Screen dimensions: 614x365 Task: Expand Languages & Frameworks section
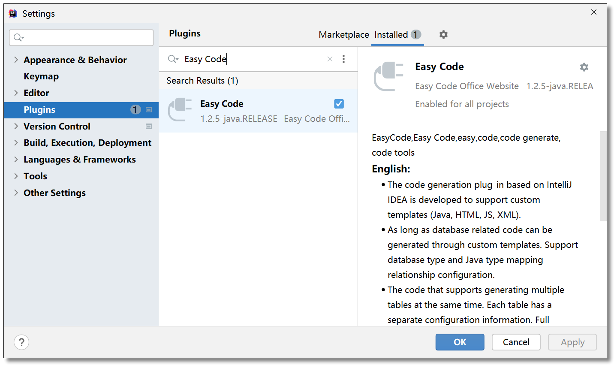(x=16, y=159)
